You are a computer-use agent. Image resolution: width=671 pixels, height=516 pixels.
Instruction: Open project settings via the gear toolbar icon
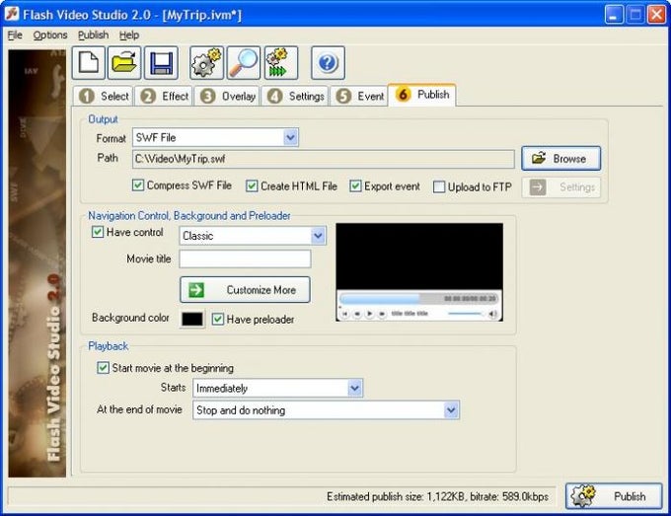(x=206, y=63)
